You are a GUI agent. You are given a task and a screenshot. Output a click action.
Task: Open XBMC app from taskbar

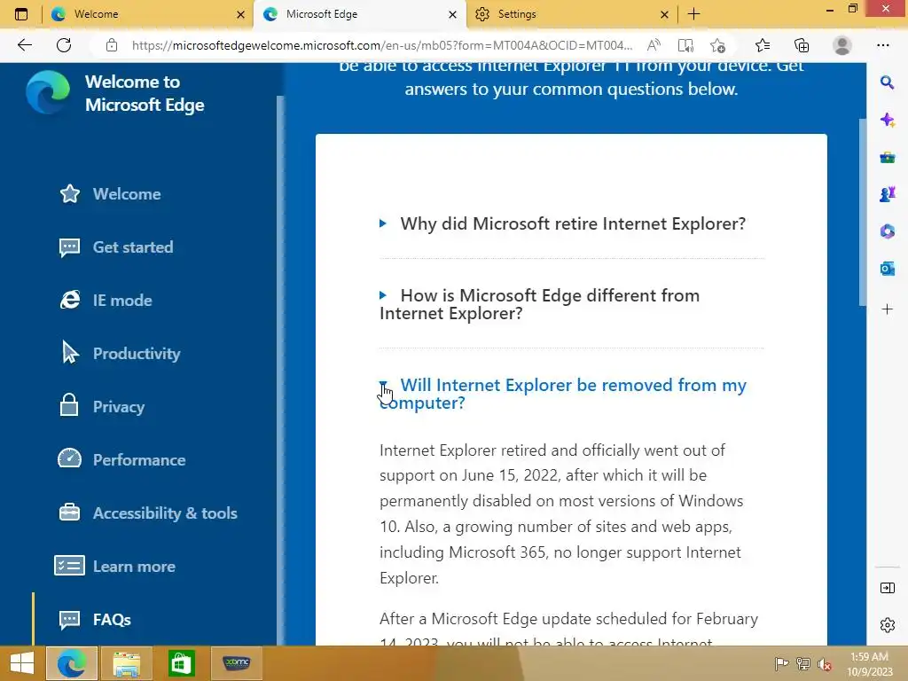(x=236, y=663)
